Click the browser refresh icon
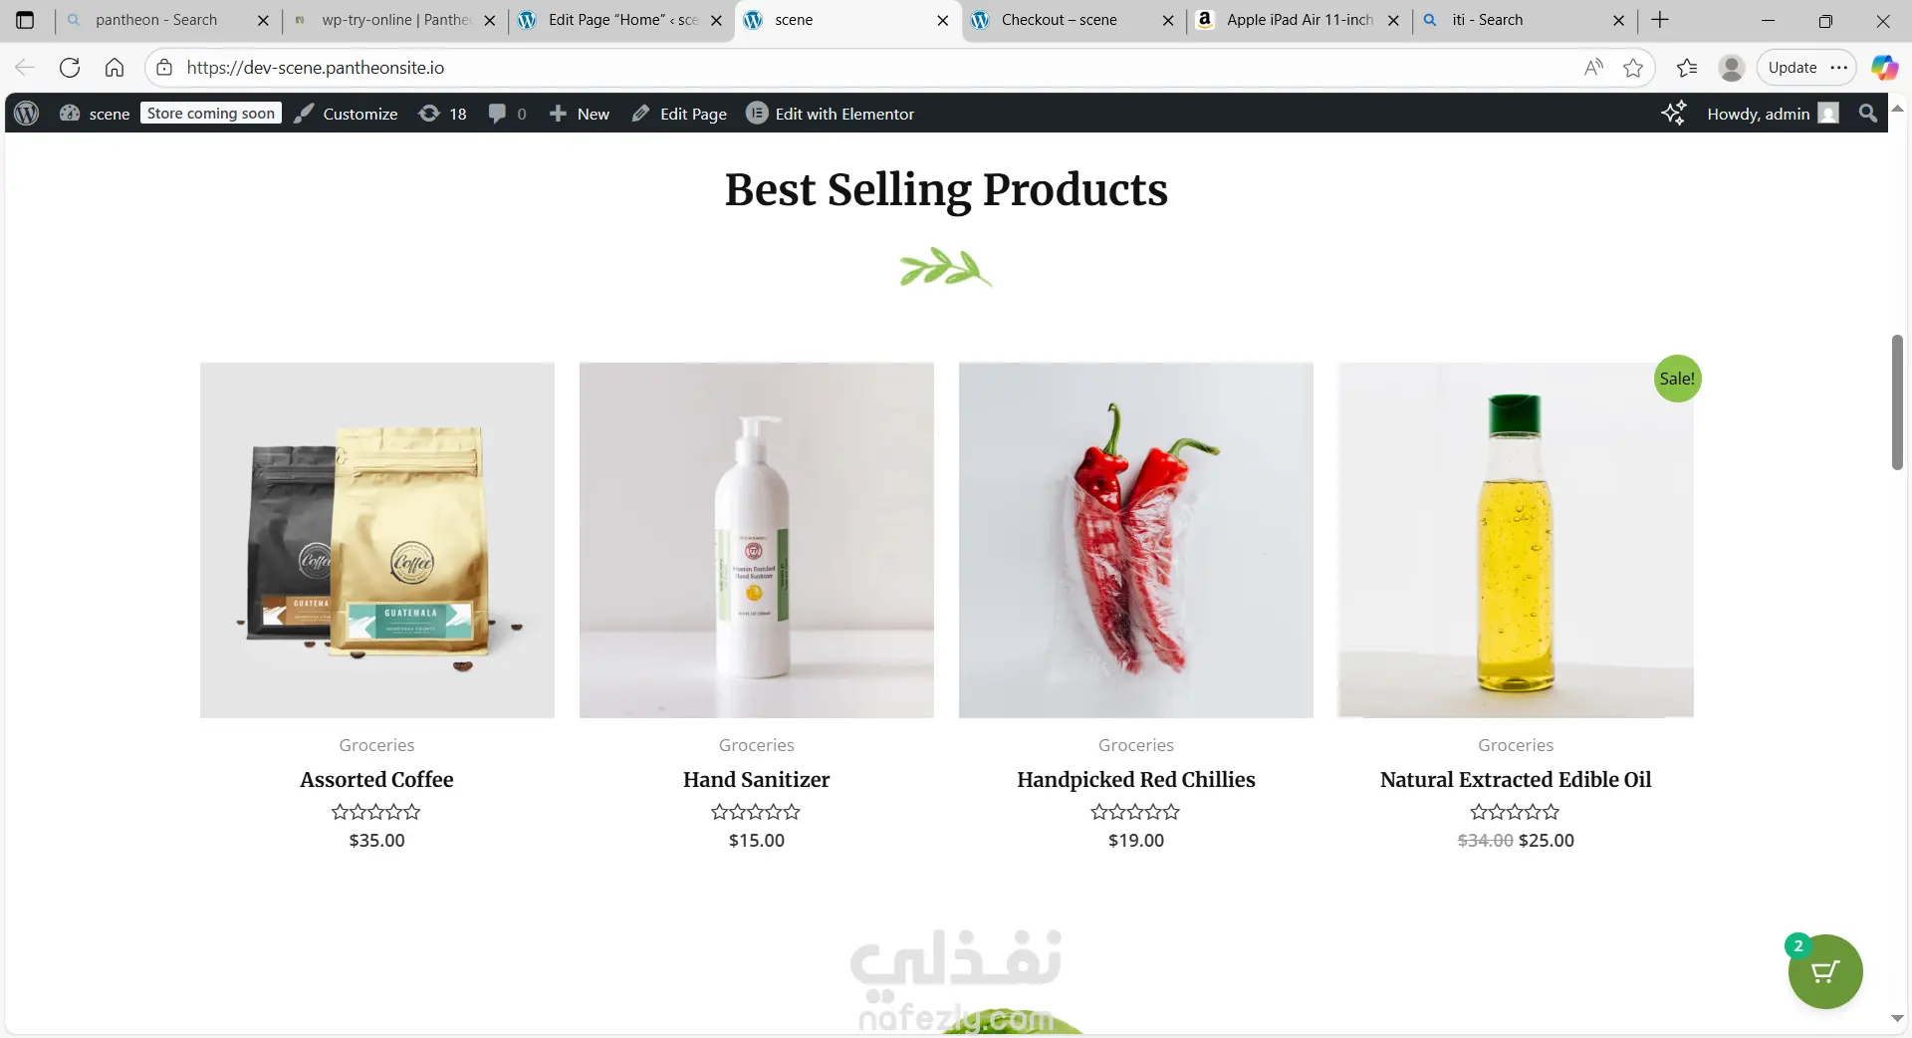Screen dimensions: 1912x1038 [70, 68]
